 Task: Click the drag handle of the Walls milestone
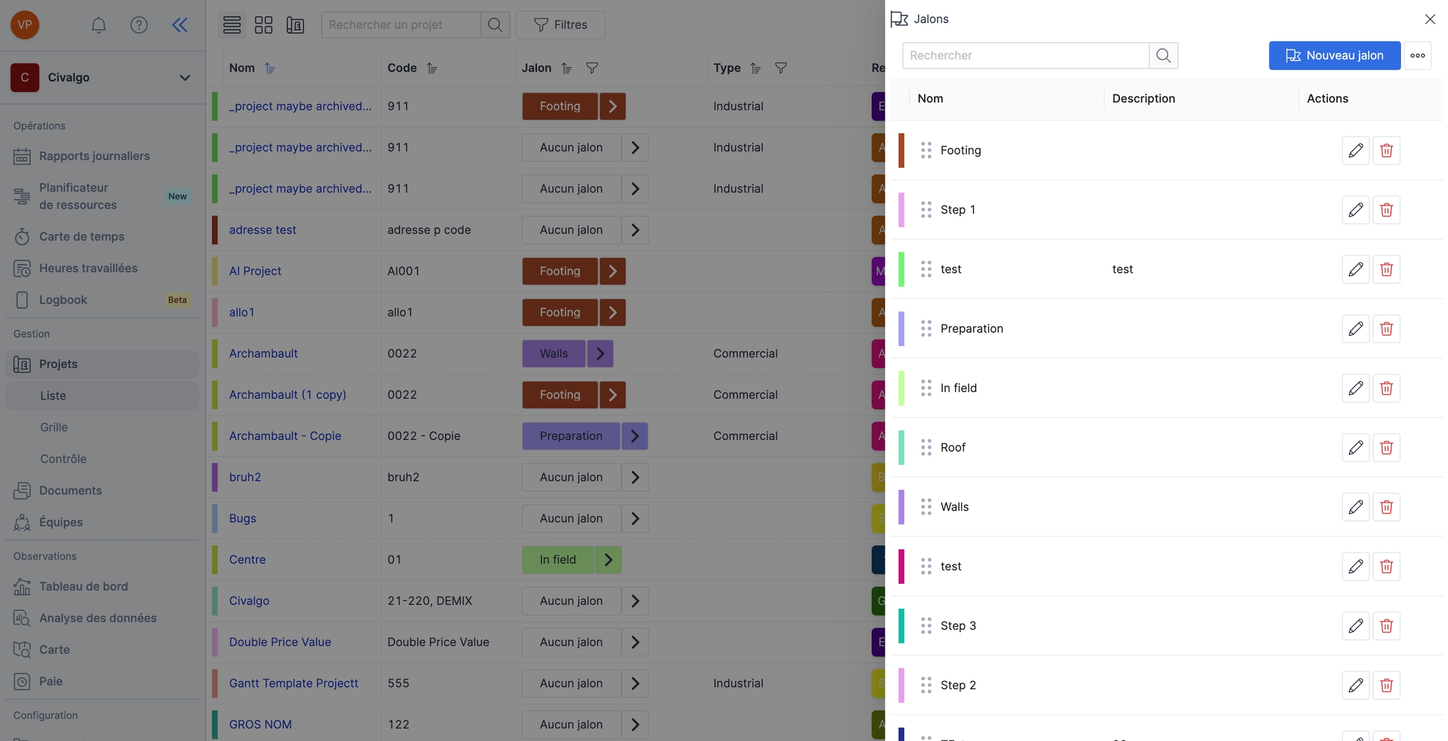click(926, 507)
